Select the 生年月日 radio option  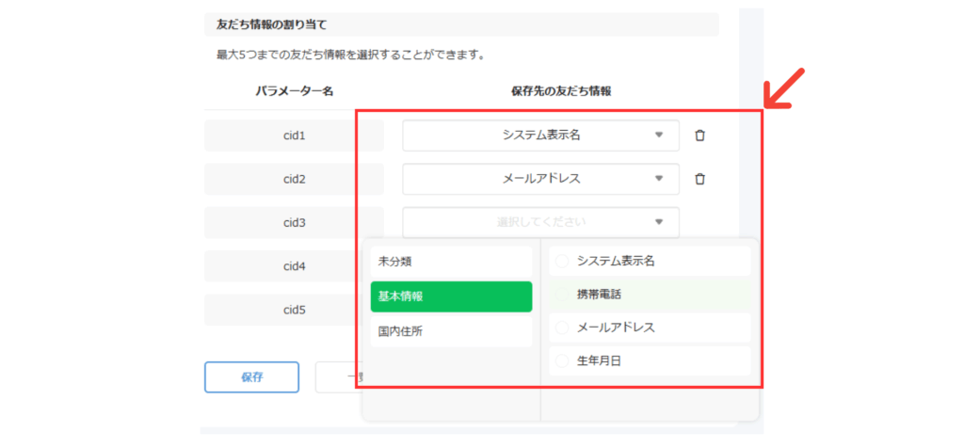pos(563,360)
